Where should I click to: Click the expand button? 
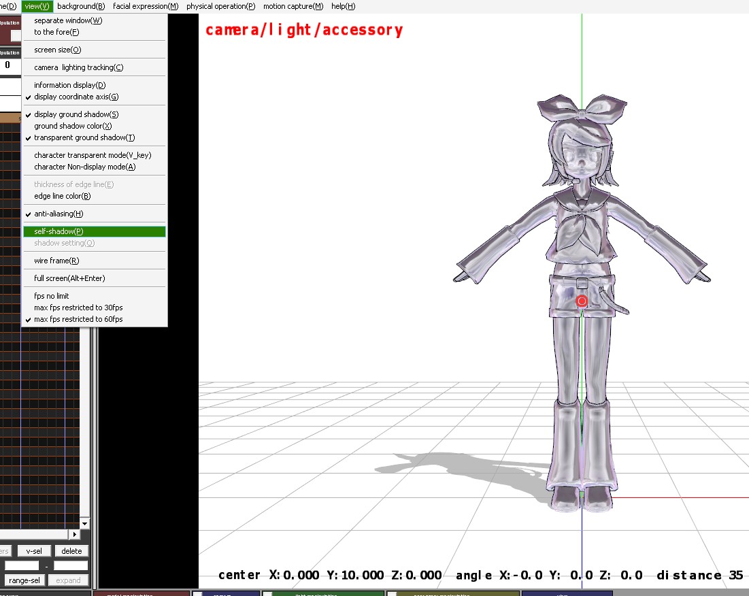[x=68, y=580]
